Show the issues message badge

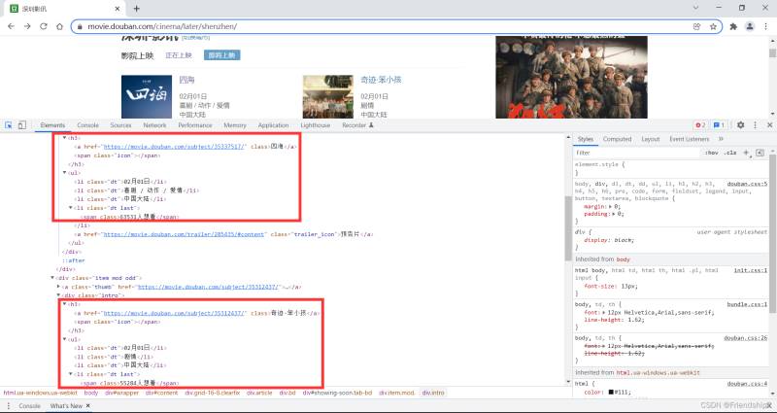720,125
